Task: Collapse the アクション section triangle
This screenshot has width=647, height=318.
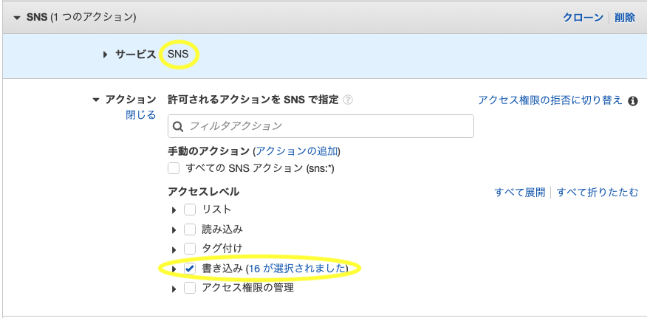Action: coord(96,100)
